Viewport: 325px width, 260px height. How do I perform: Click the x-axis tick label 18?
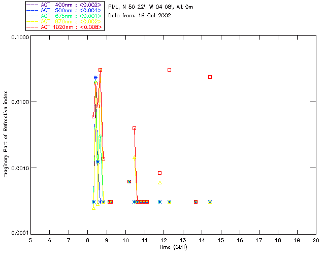(278, 240)
